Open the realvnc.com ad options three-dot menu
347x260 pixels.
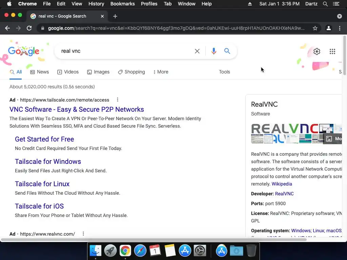(x=83, y=234)
